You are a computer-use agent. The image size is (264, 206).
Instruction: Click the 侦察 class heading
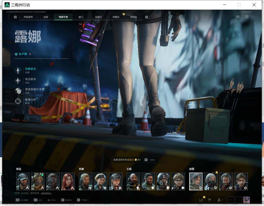(192, 169)
